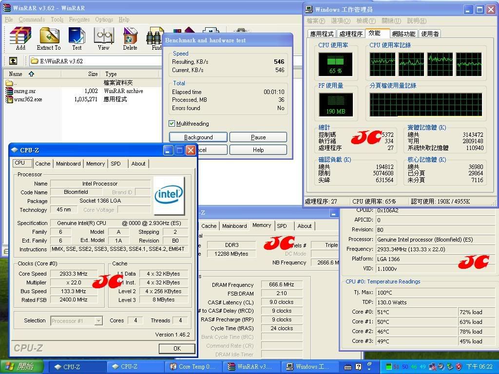
Task: Switch to Core Temp taskbar button
Action: point(194,367)
